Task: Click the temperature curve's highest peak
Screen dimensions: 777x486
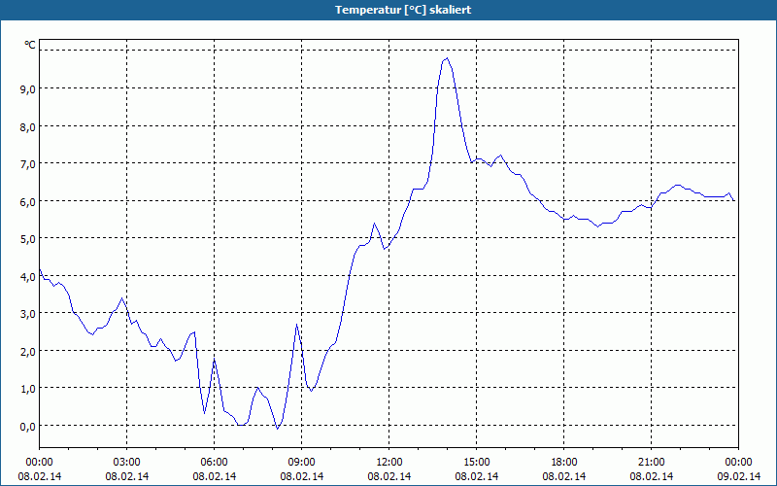Action: [447, 58]
